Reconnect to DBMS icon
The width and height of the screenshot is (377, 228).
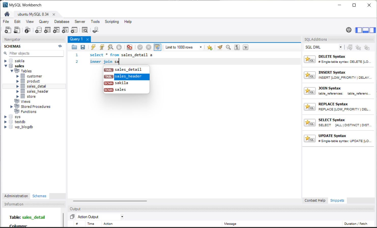[x=95, y=30]
